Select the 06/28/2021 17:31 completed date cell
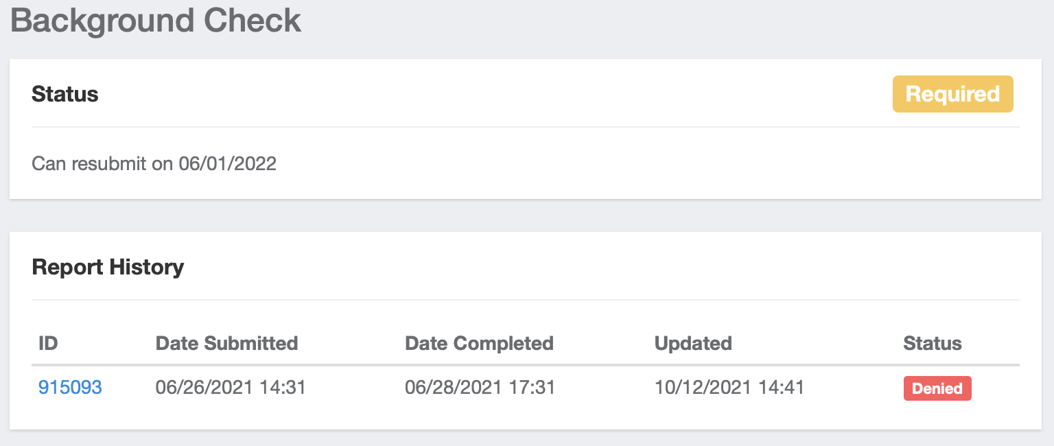 coord(480,388)
